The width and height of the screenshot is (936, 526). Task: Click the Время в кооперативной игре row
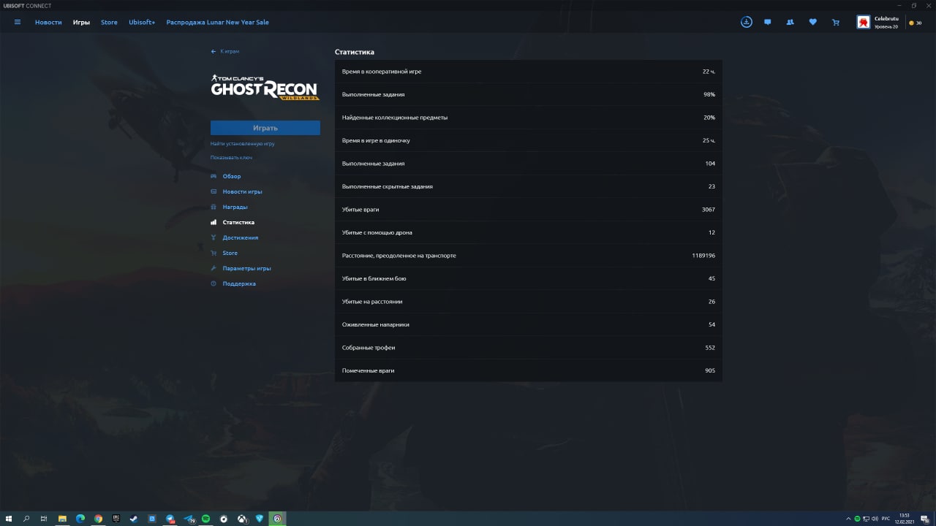point(529,72)
